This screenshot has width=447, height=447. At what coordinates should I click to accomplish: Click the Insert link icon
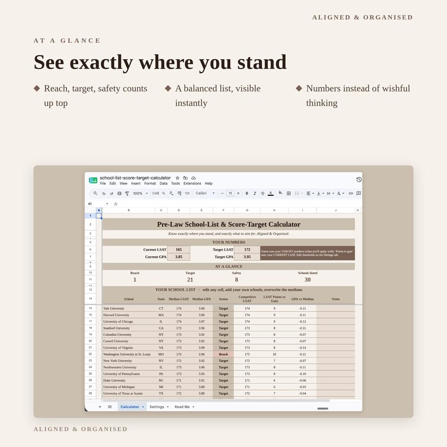pos(351,193)
